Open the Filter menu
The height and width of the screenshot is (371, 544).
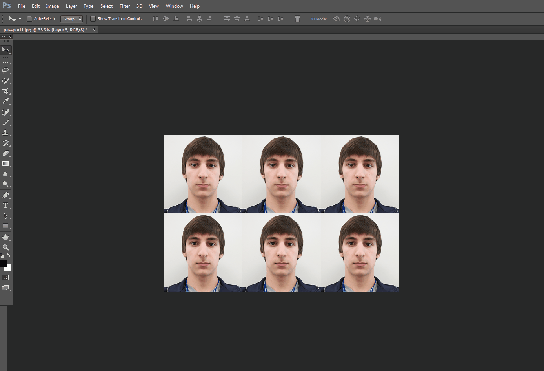[124, 6]
